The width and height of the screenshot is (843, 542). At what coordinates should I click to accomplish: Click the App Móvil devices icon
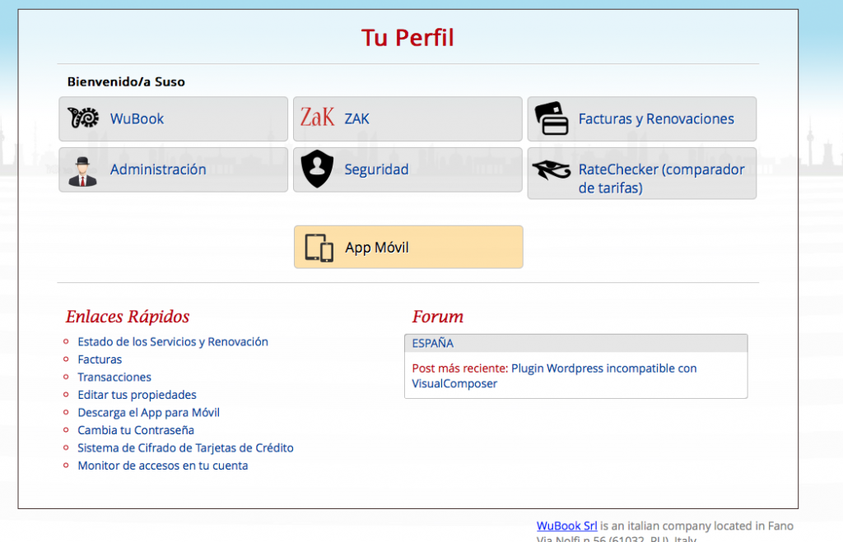pyautogui.click(x=319, y=248)
